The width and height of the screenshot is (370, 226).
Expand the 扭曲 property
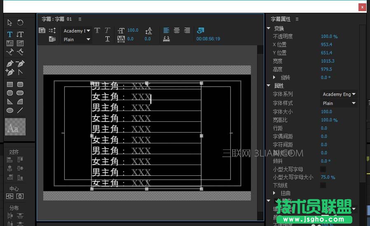[274, 193]
